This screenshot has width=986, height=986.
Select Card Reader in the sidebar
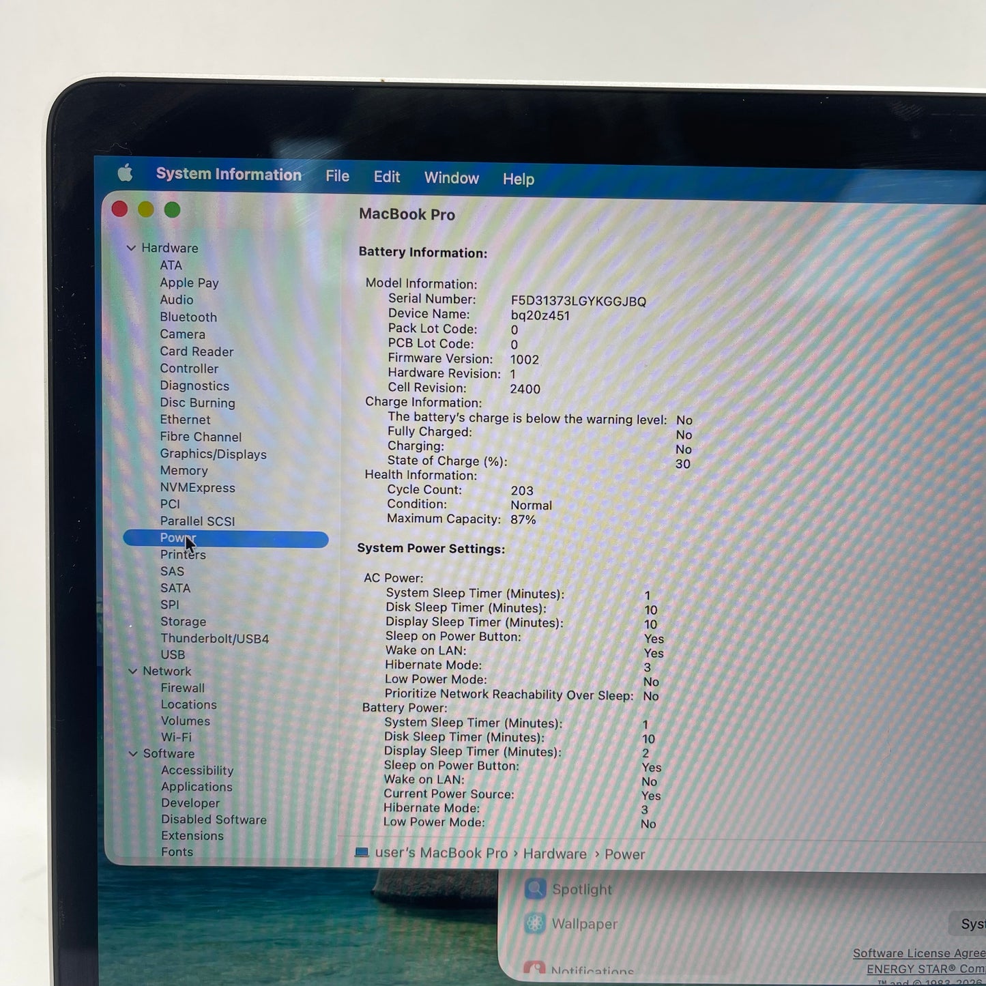(x=197, y=351)
